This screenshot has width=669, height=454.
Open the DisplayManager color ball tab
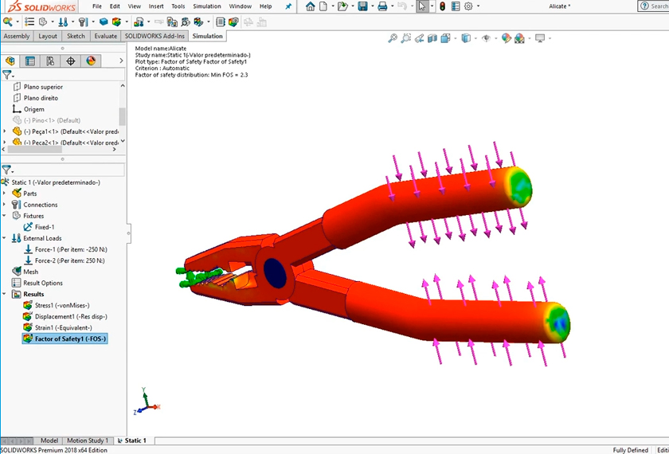[91, 61]
